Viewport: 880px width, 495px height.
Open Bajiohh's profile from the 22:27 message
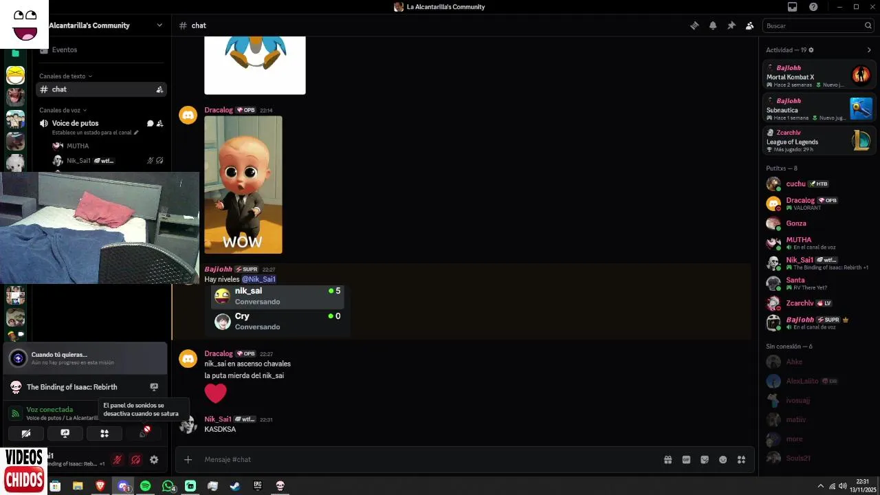[218, 269]
